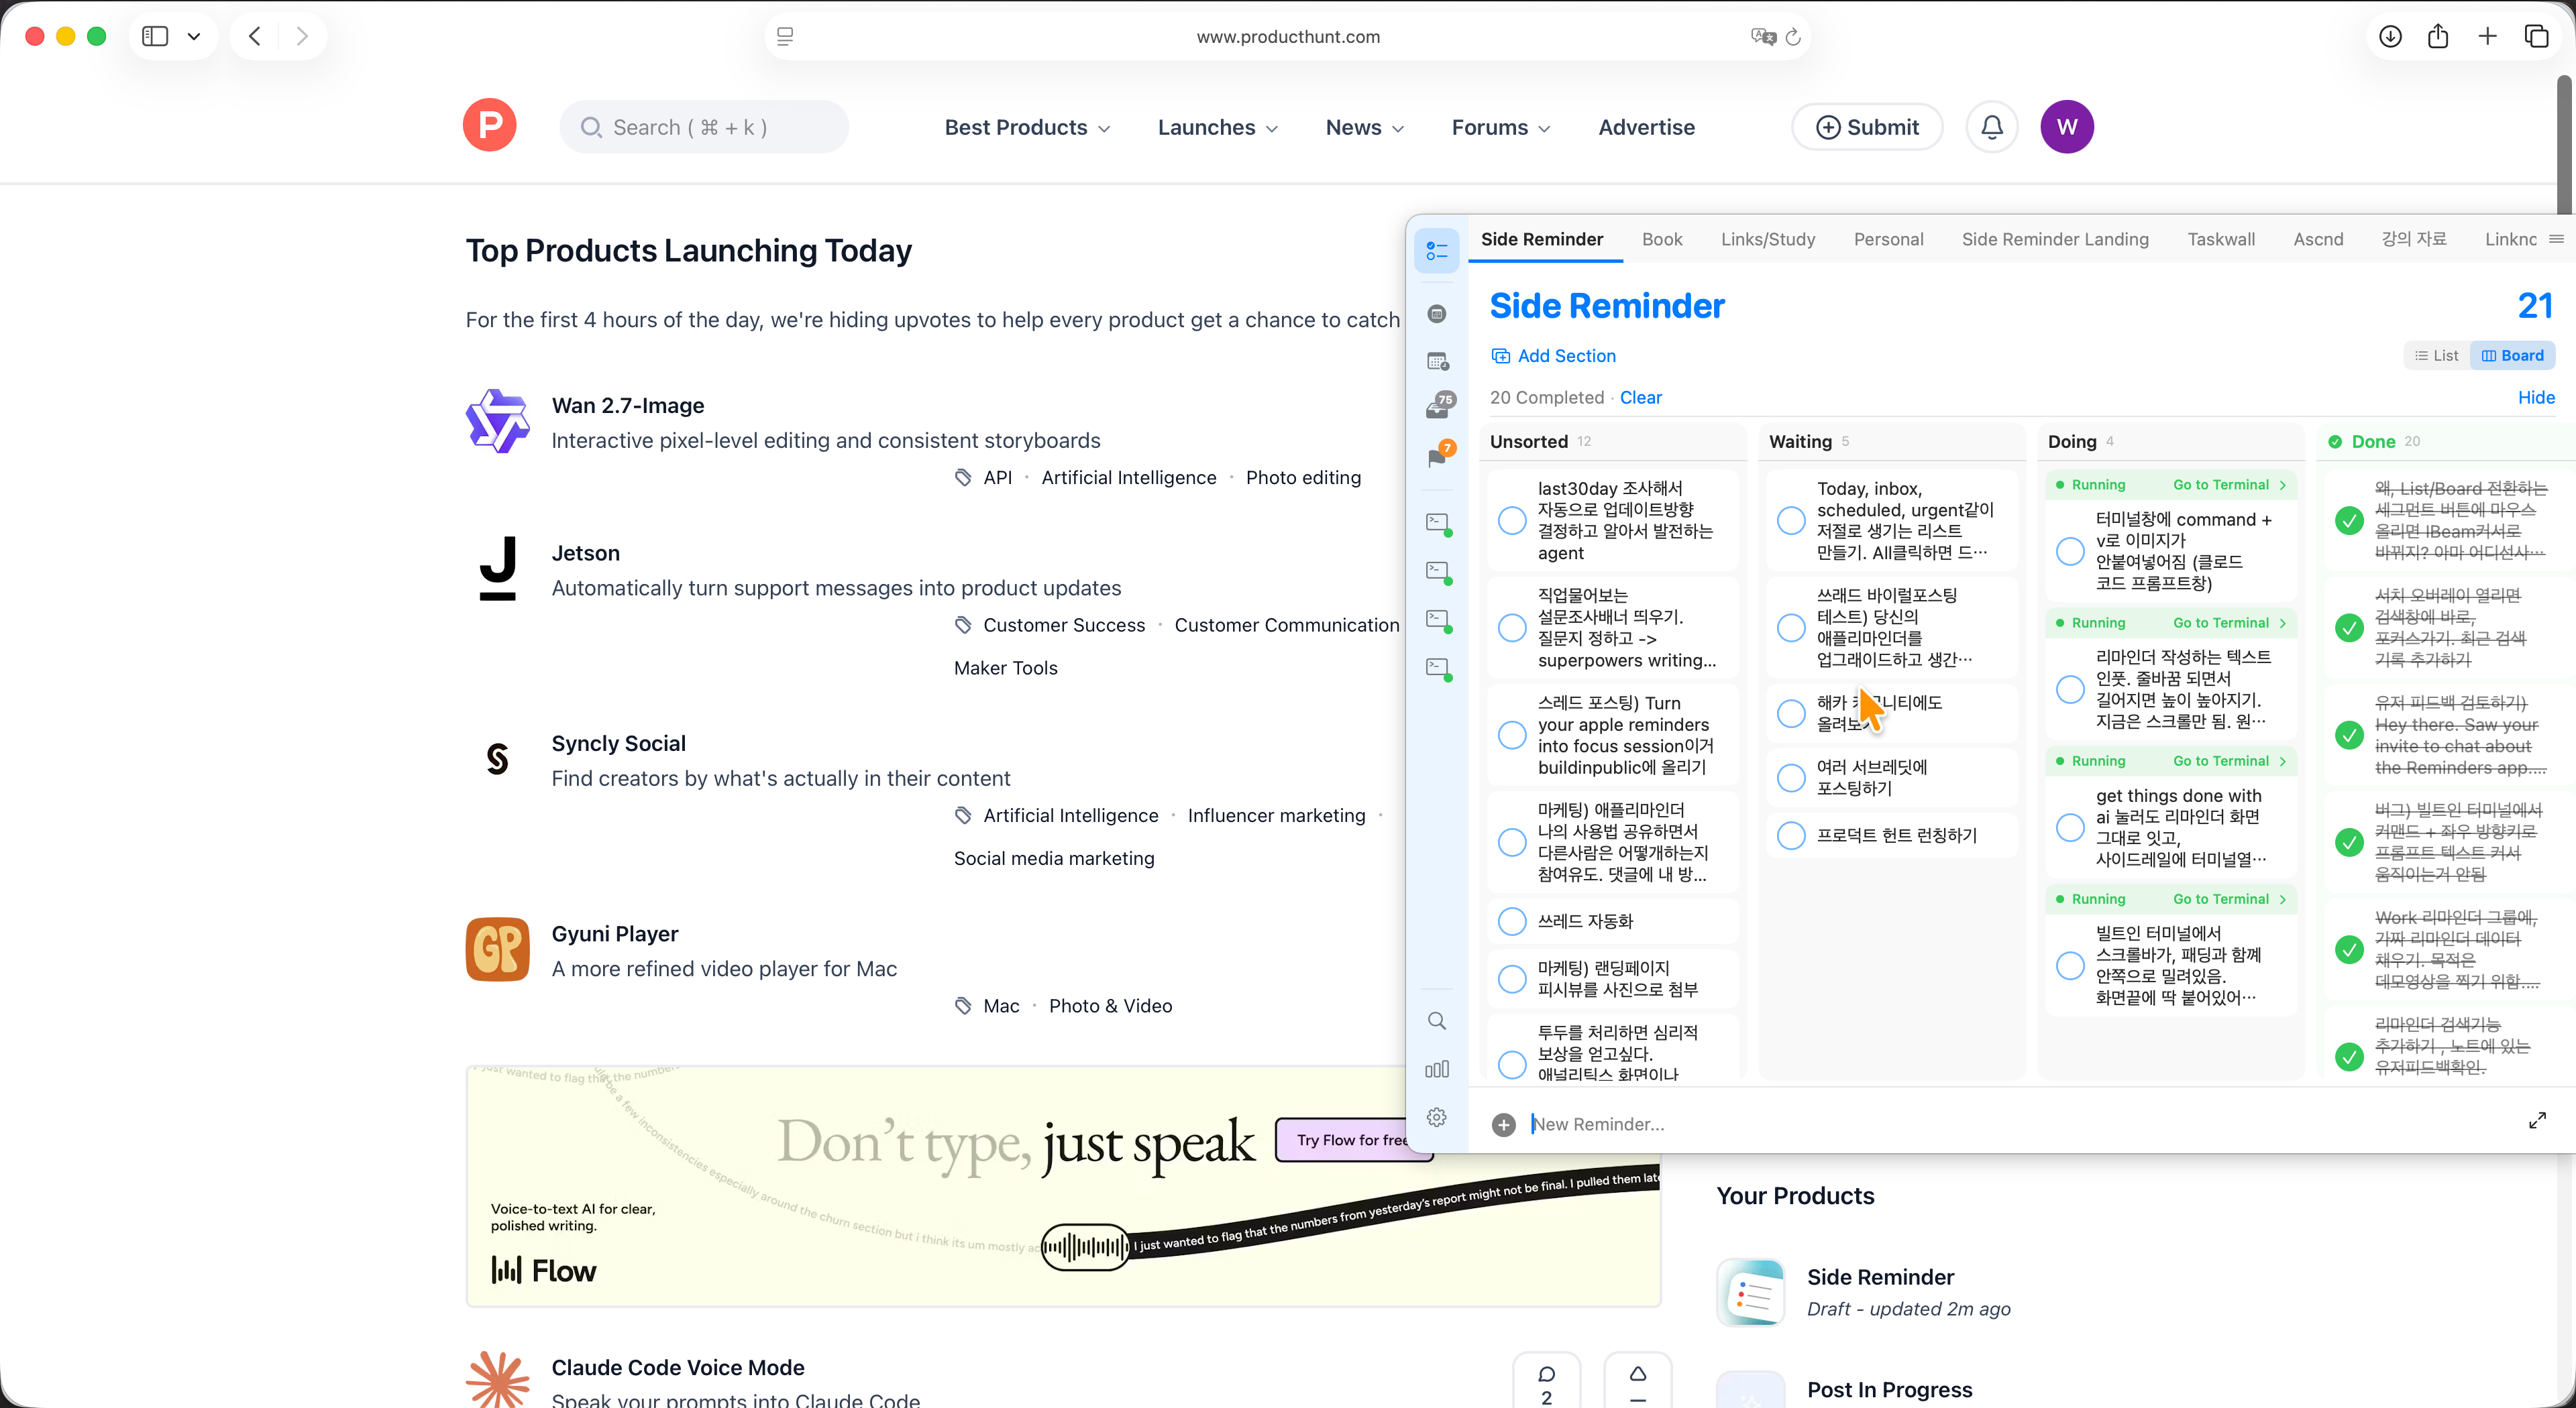Image resolution: width=2576 pixels, height=1408 pixels.
Task: Click Clear next to 20 Completed
Action: coord(1640,398)
